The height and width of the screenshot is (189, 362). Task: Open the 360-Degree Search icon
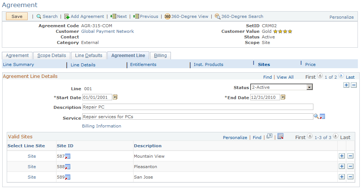[218, 16]
